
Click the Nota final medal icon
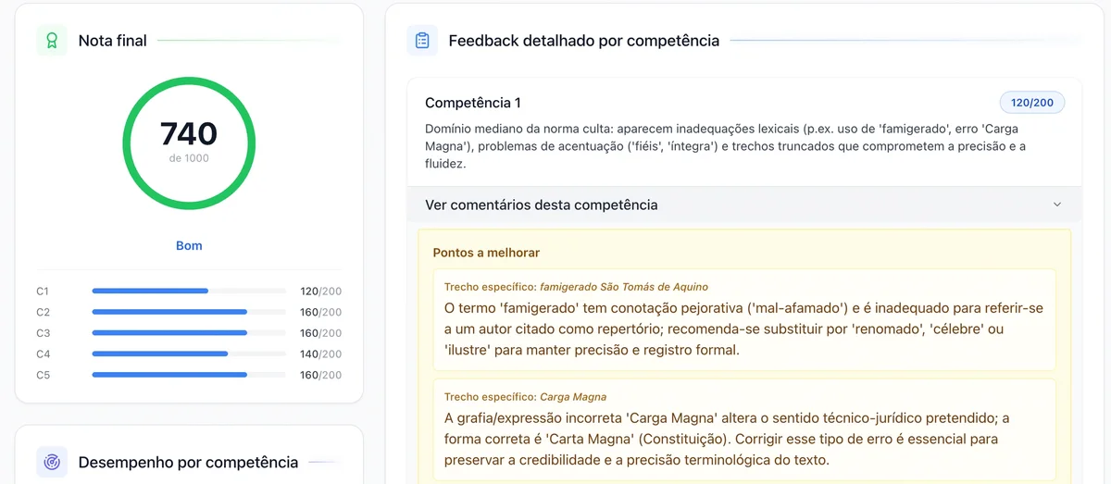pos(52,41)
